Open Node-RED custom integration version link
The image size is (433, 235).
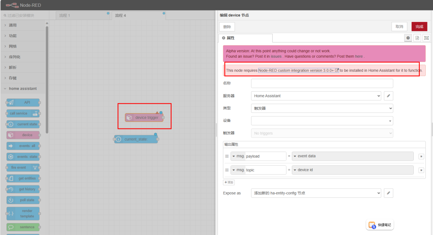point(298,70)
